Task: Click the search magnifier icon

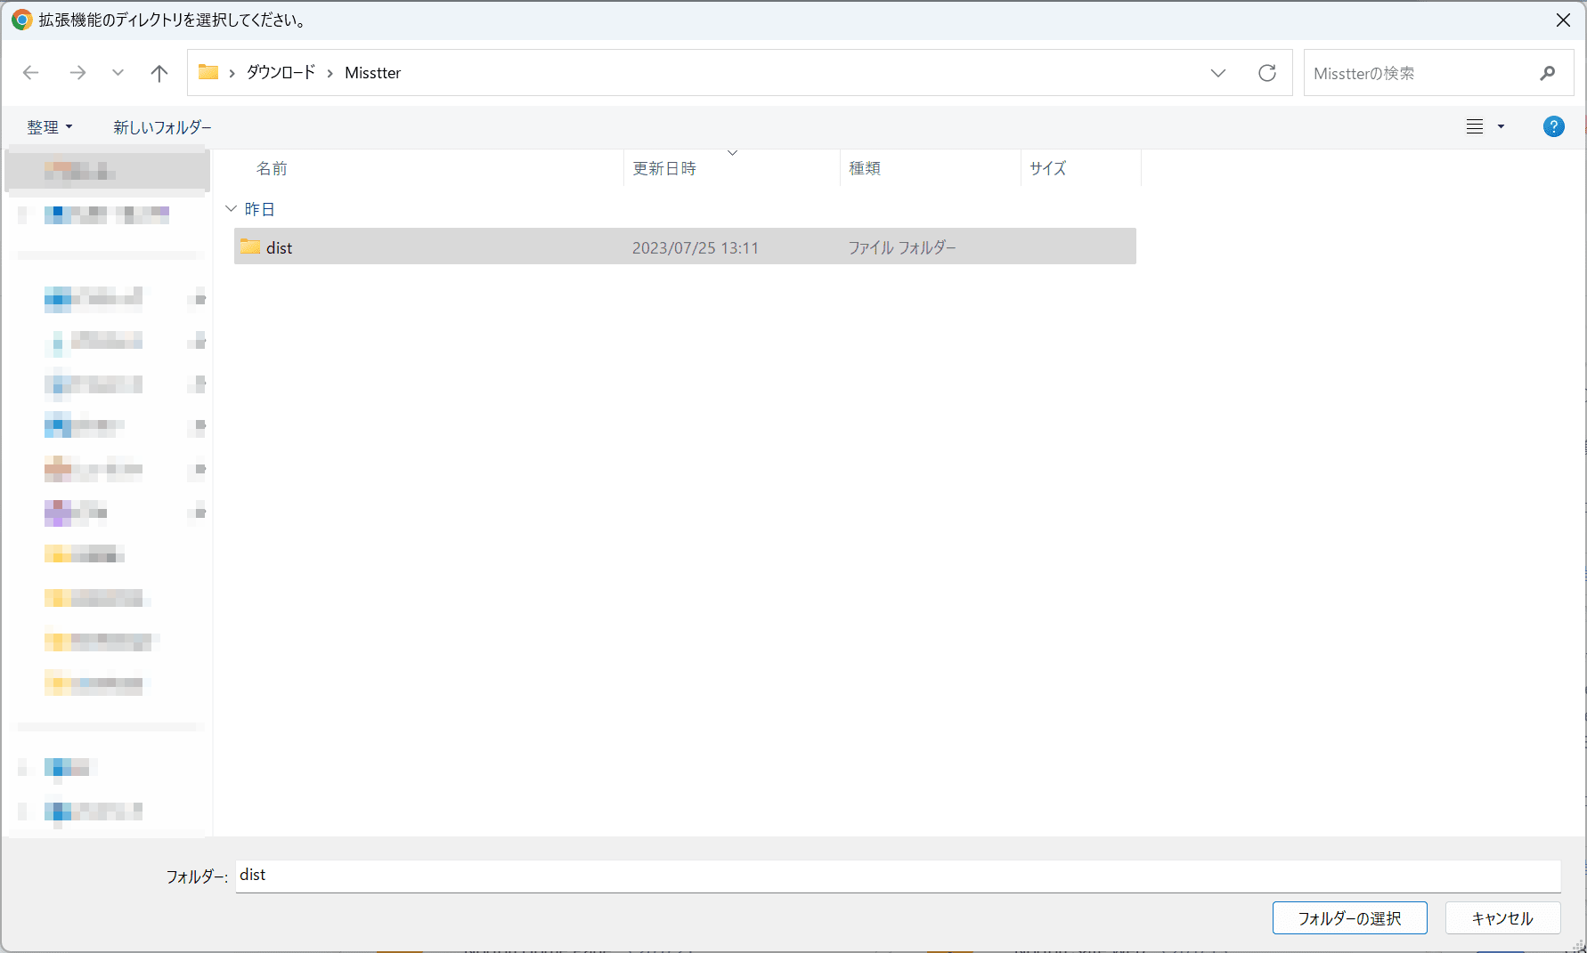Action: pos(1548,72)
